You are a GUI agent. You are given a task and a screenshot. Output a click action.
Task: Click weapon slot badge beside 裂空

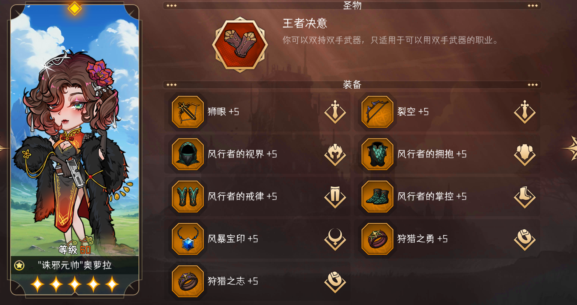525,112
